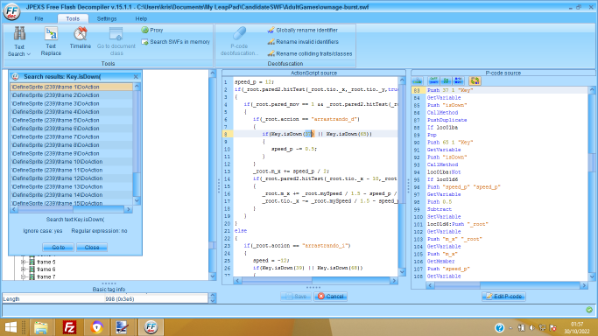The height and width of the screenshot is (336, 598).
Task: Click the JPEXS FFDec application logo
Action: click(11, 11)
